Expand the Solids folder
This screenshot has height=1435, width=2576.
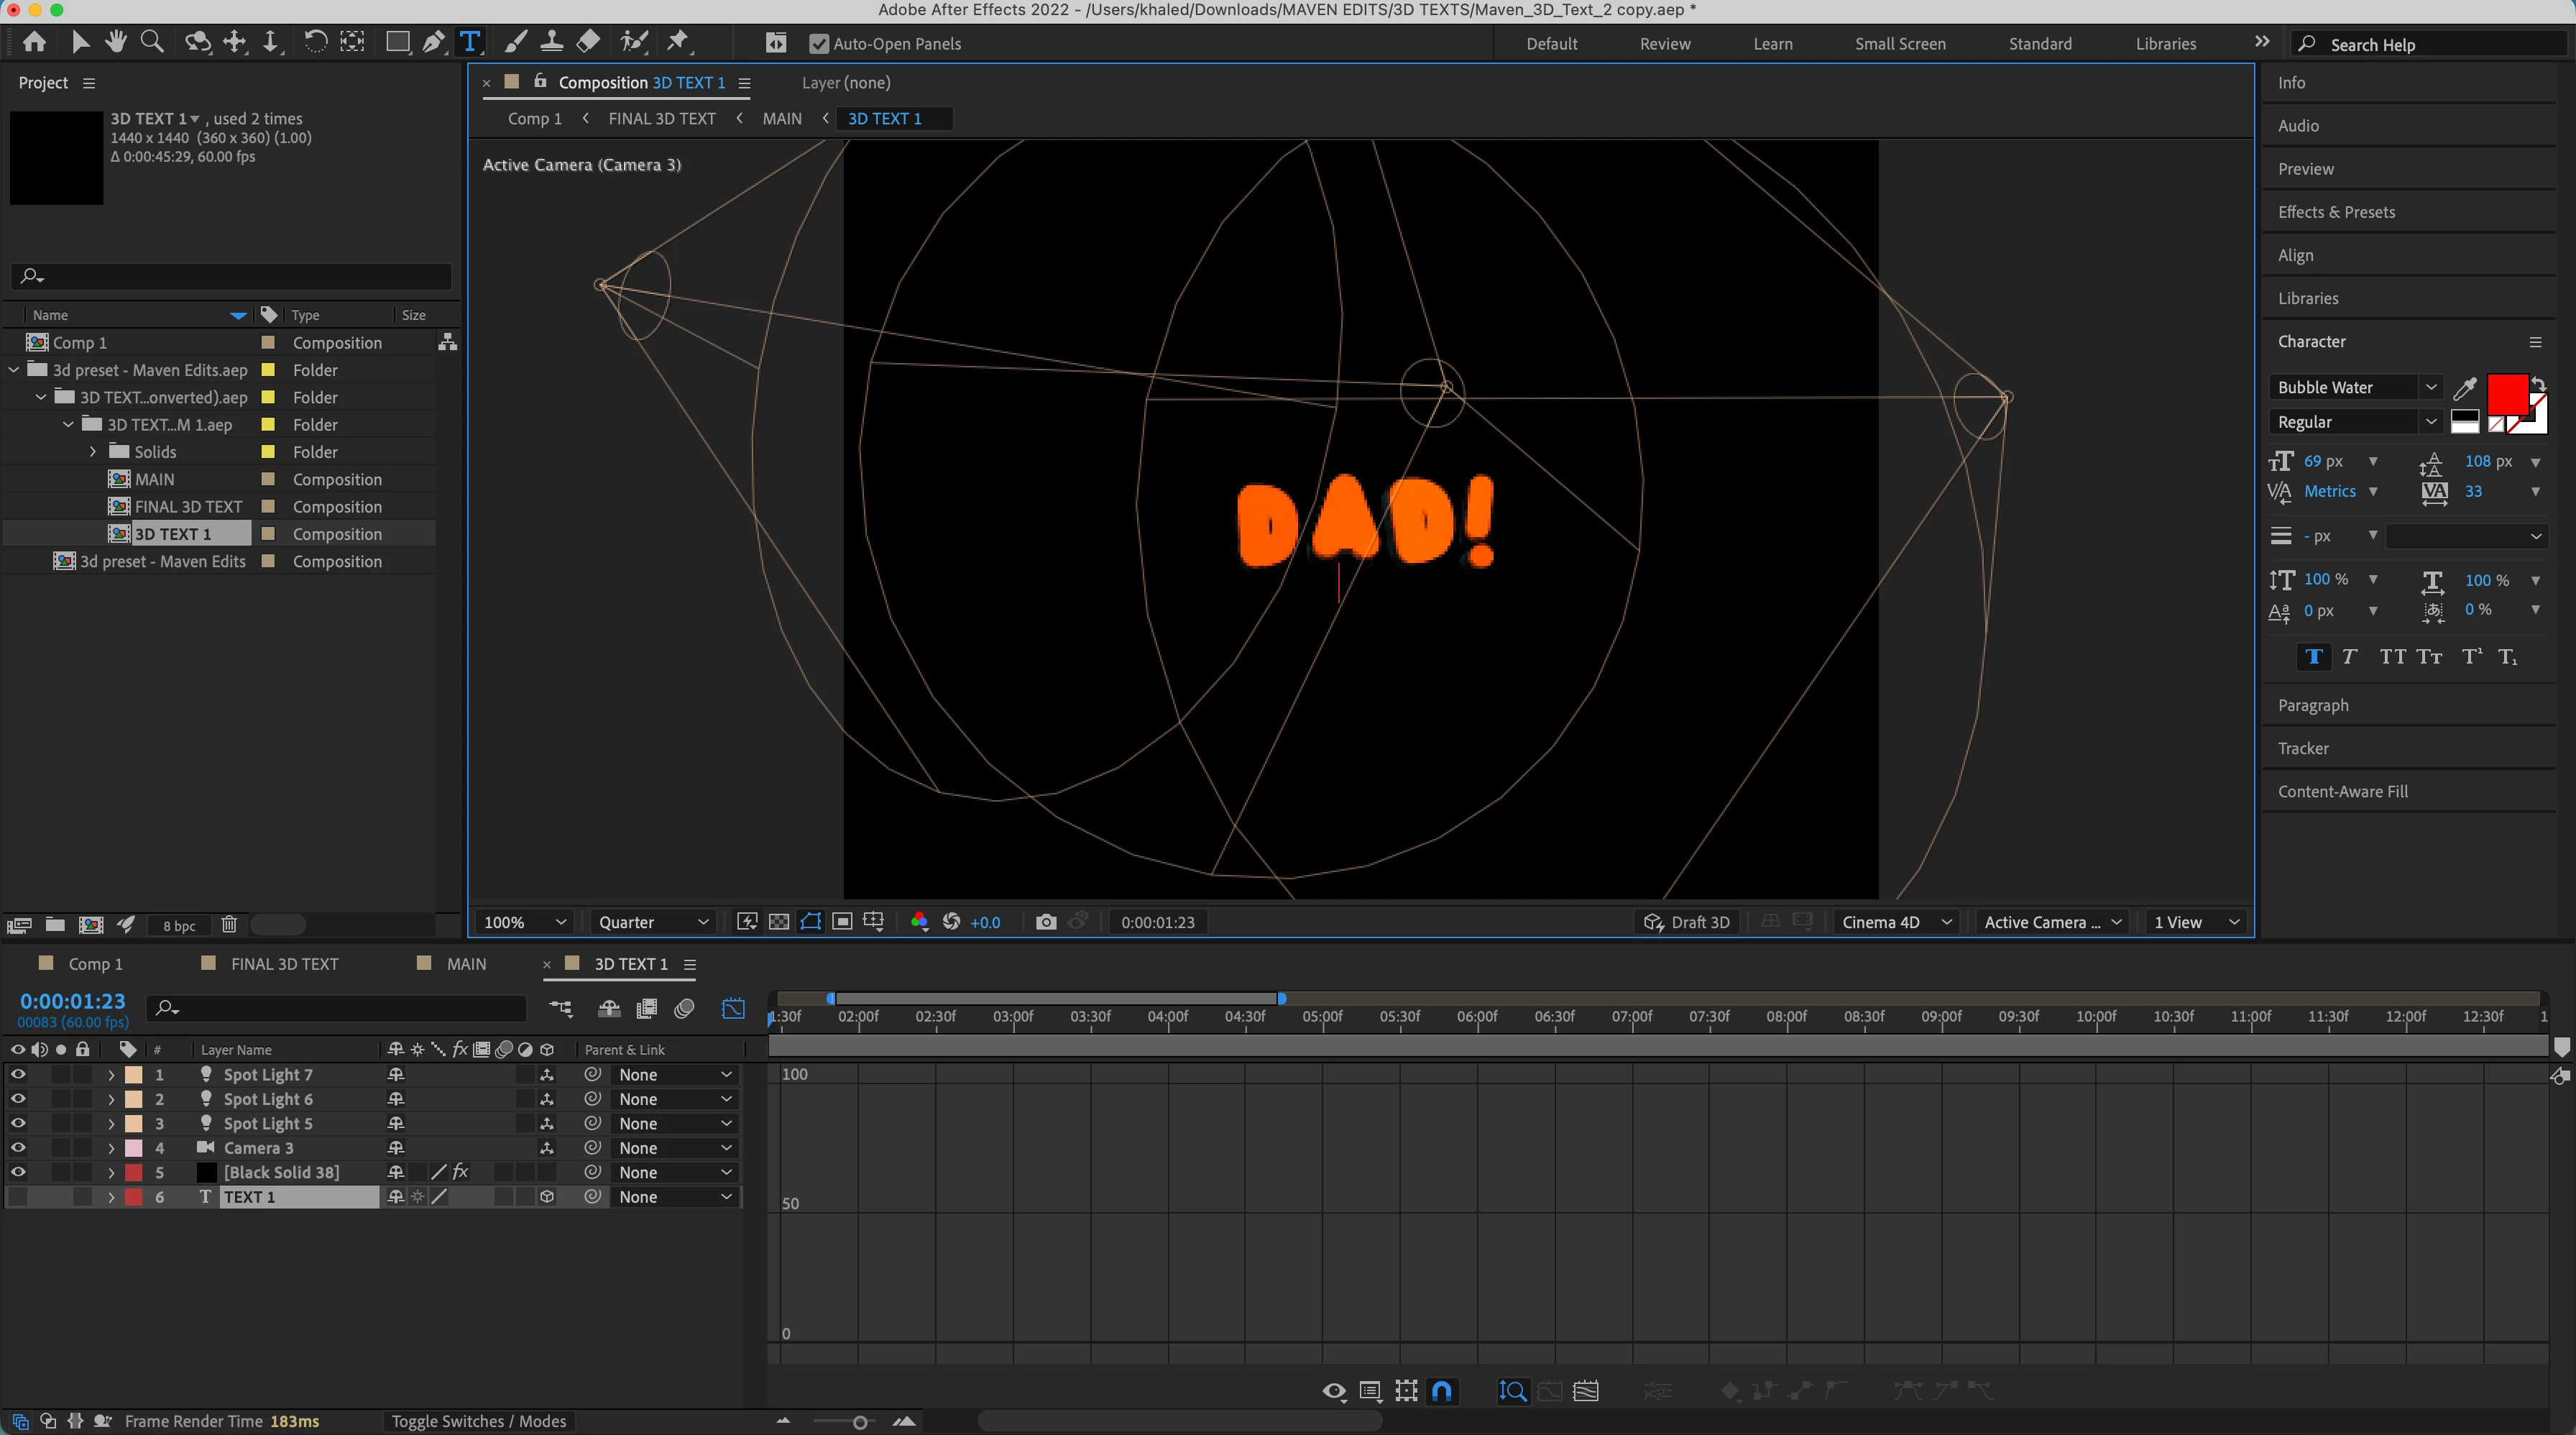[94, 452]
